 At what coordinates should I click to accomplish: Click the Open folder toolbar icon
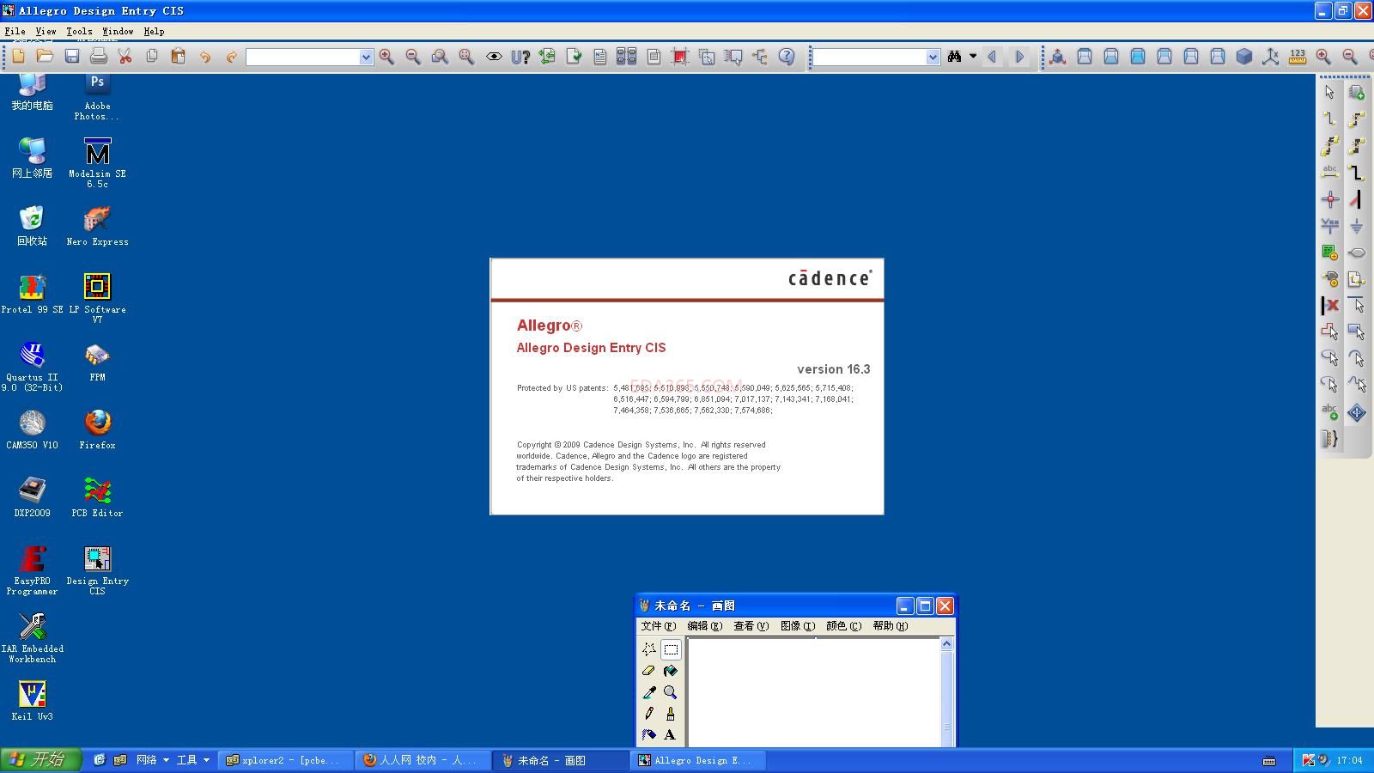(45, 57)
